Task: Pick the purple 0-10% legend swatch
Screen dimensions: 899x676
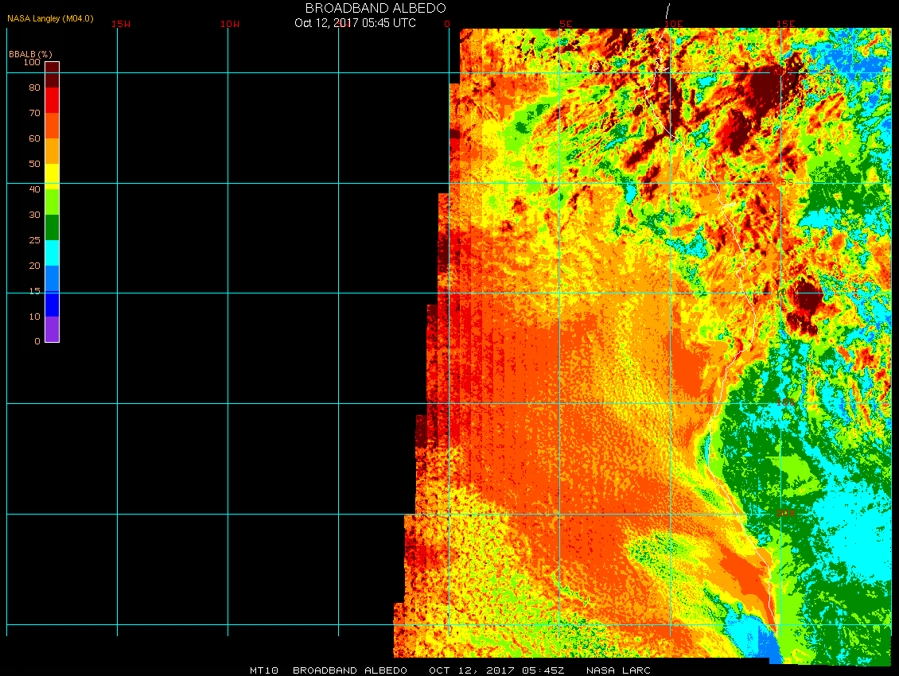Action: pos(52,329)
